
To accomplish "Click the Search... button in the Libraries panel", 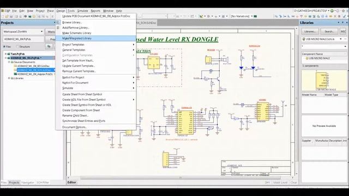I will coord(329,32).
